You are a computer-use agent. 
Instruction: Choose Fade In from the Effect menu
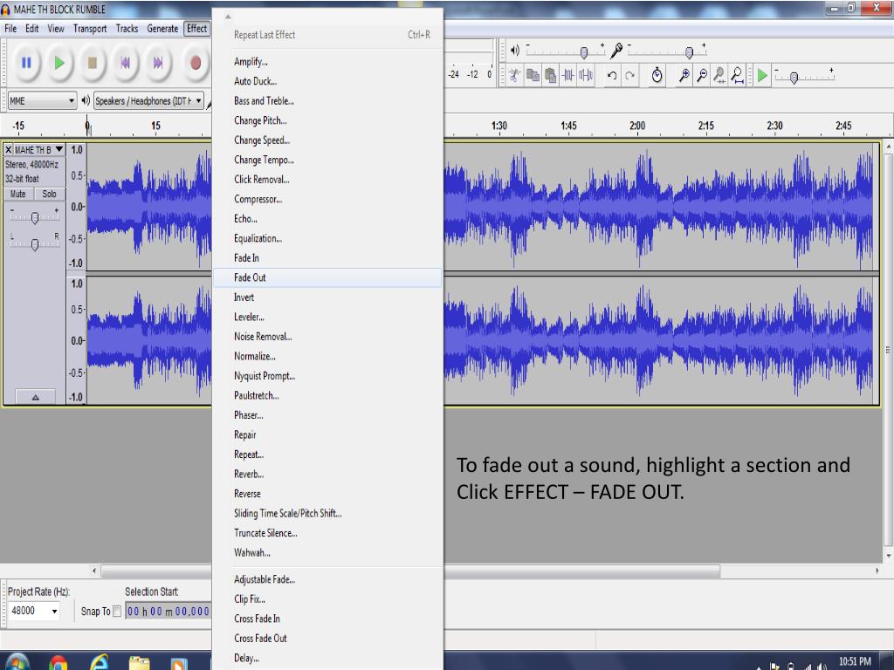click(x=327, y=258)
